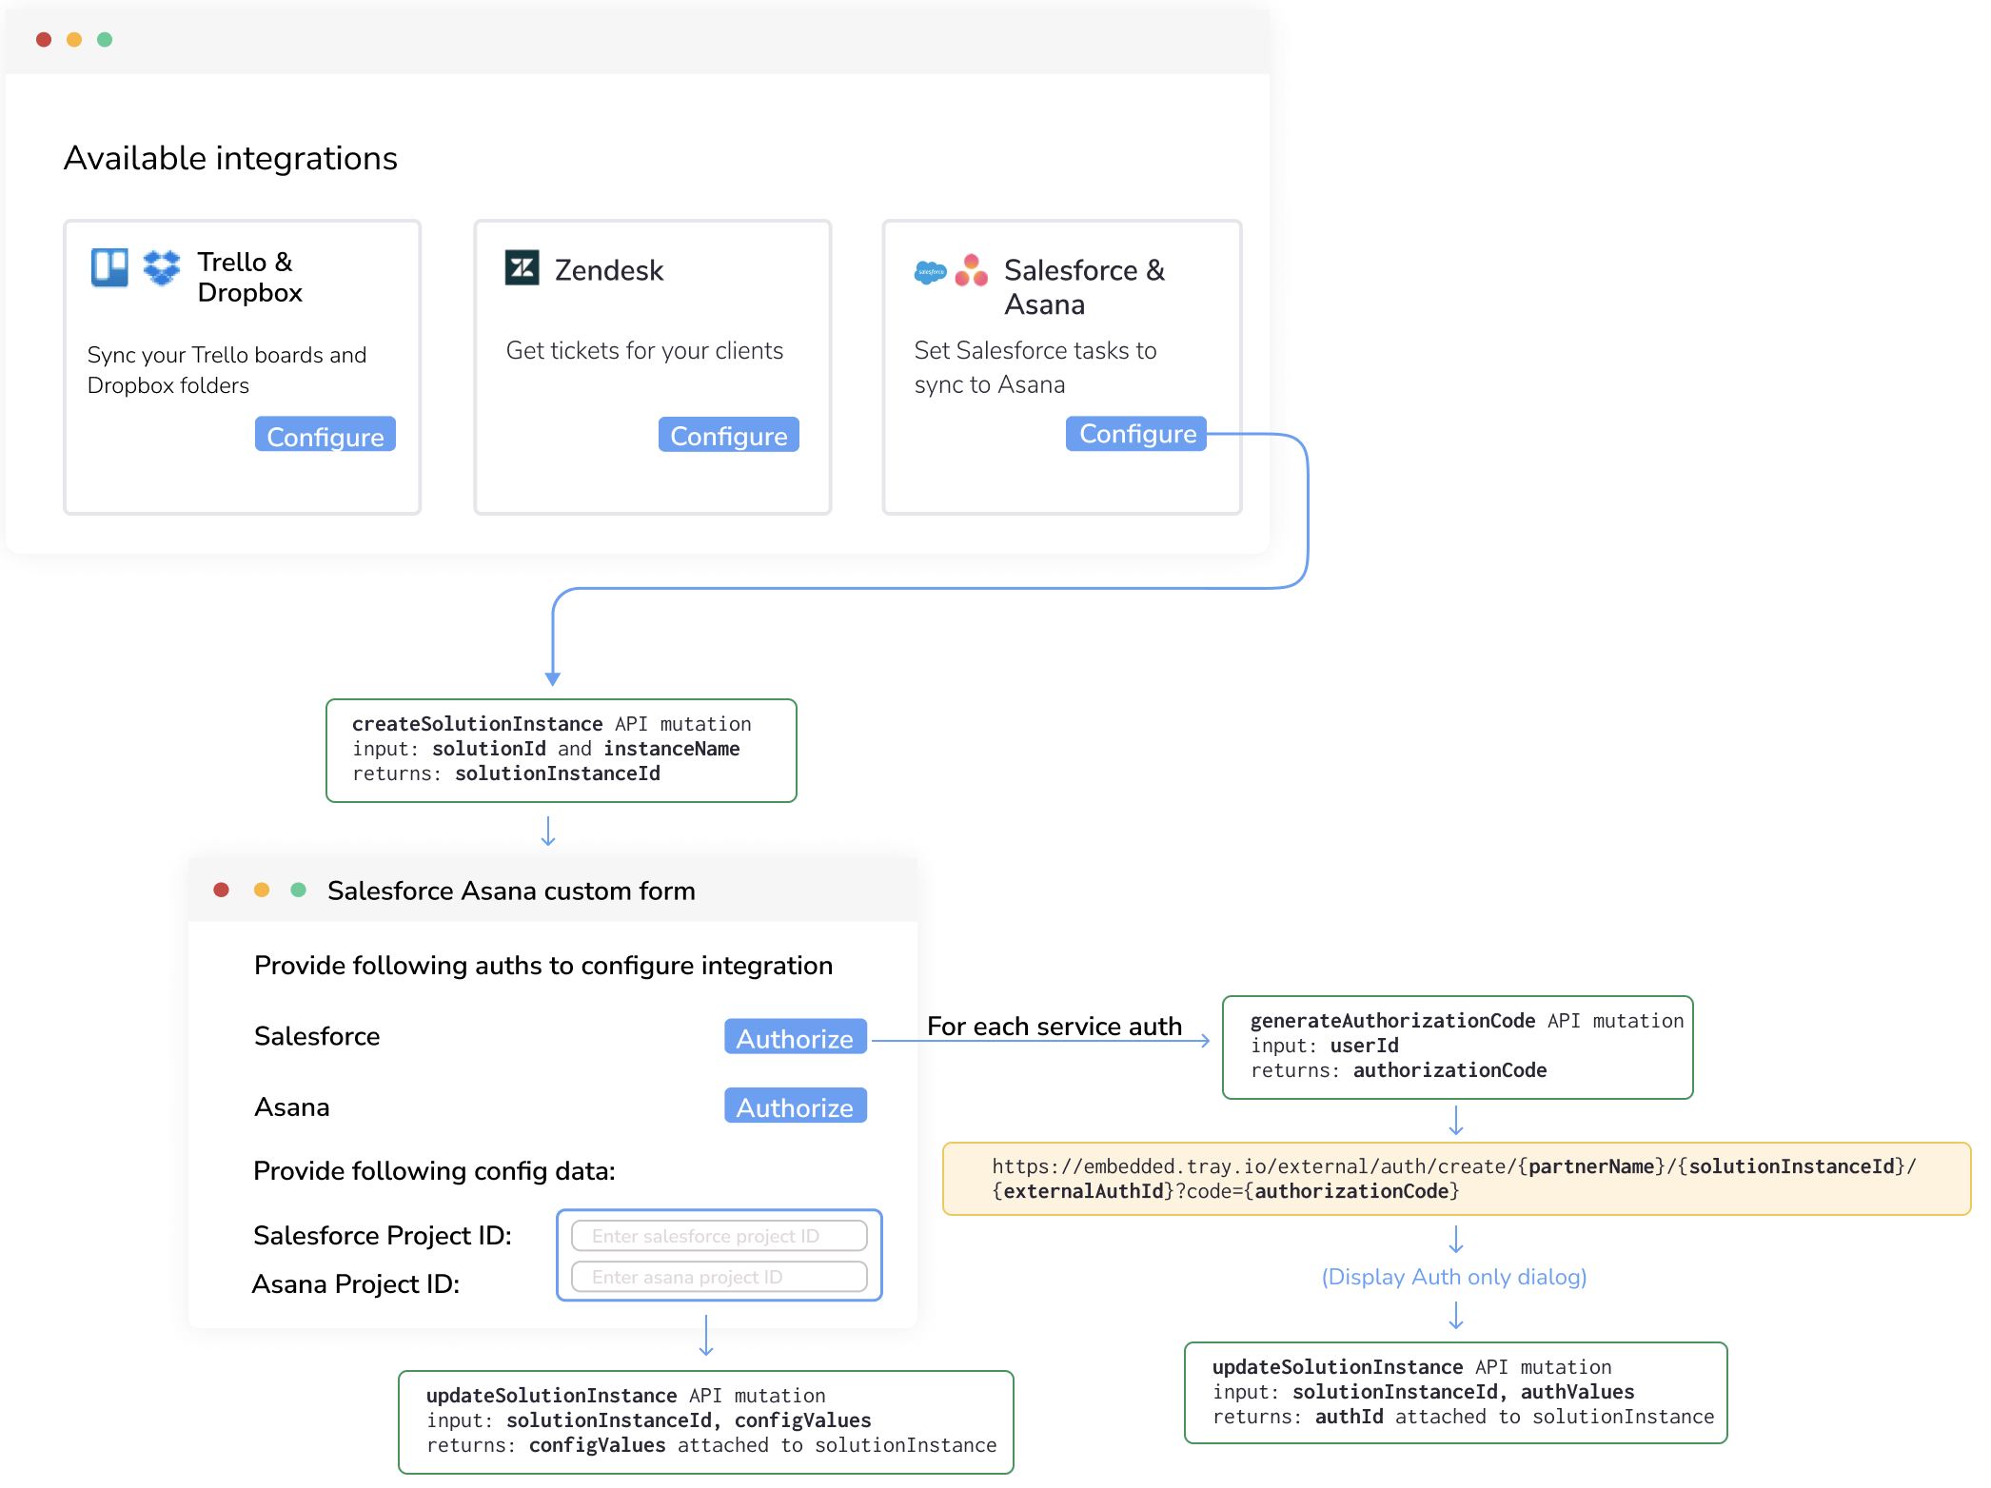The image size is (1991, 1488).
Task: Click the Asana icon on the Salesforce card
Action: 973,271
